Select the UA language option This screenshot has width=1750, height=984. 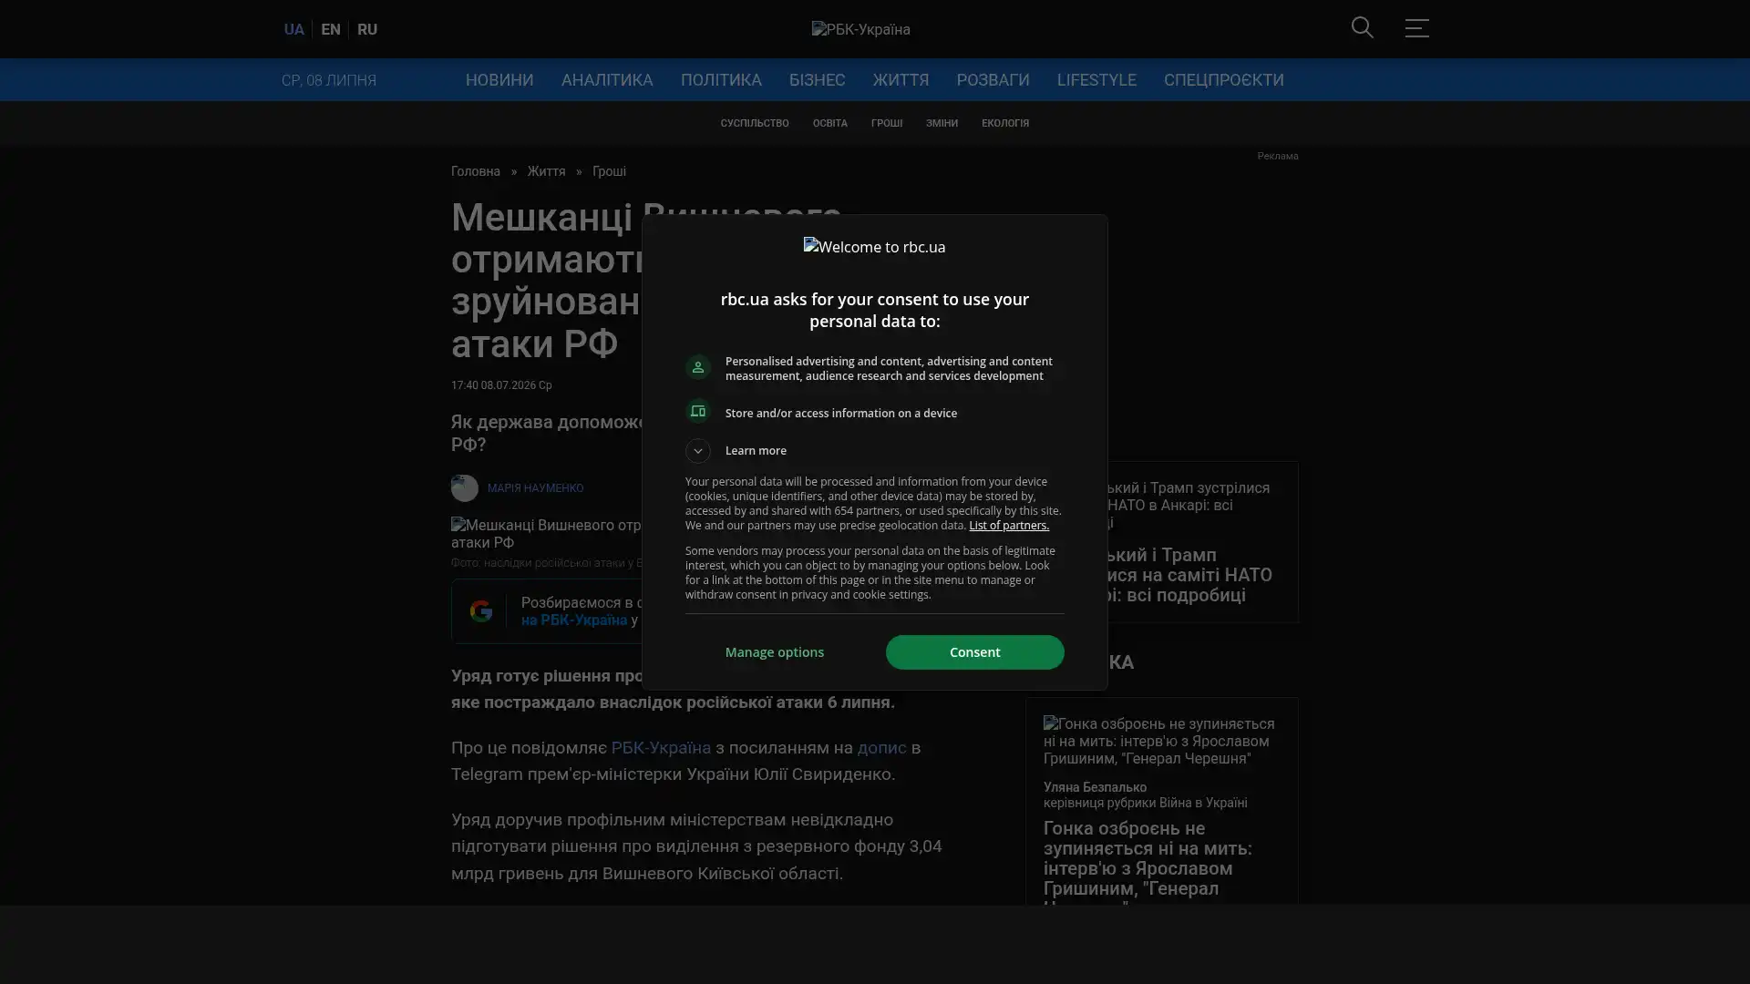point(293,29)
